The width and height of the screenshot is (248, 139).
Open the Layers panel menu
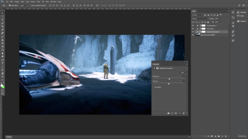point(229,11)
